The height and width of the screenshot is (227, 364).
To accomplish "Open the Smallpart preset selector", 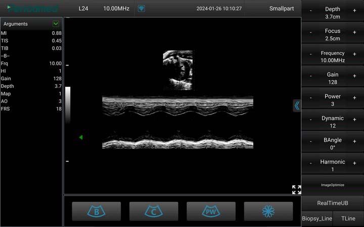I will 283,9.
